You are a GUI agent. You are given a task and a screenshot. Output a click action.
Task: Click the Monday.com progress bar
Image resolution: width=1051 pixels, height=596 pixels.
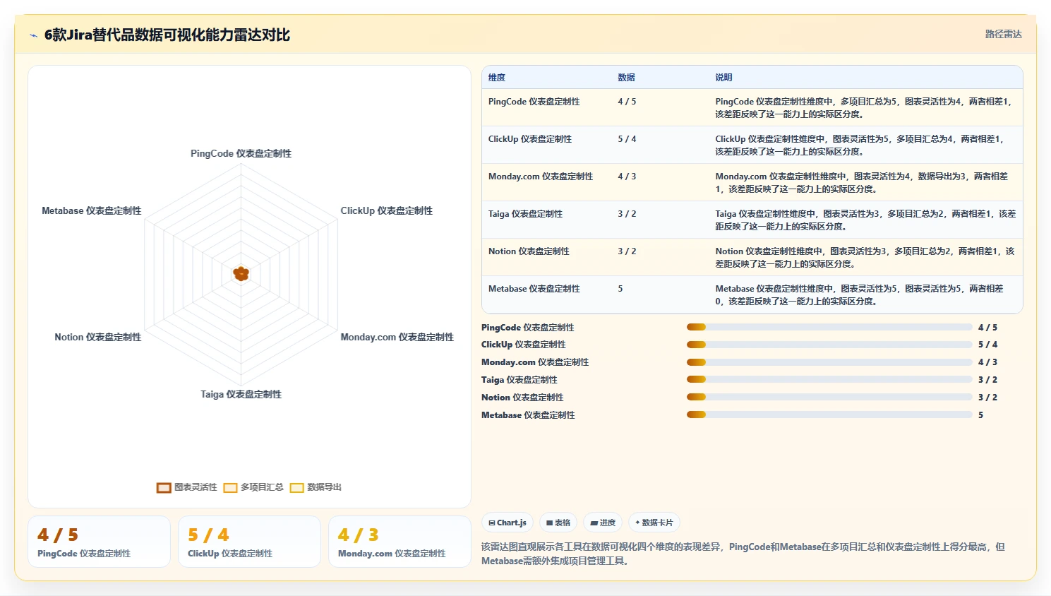click(x=829, y=362)
